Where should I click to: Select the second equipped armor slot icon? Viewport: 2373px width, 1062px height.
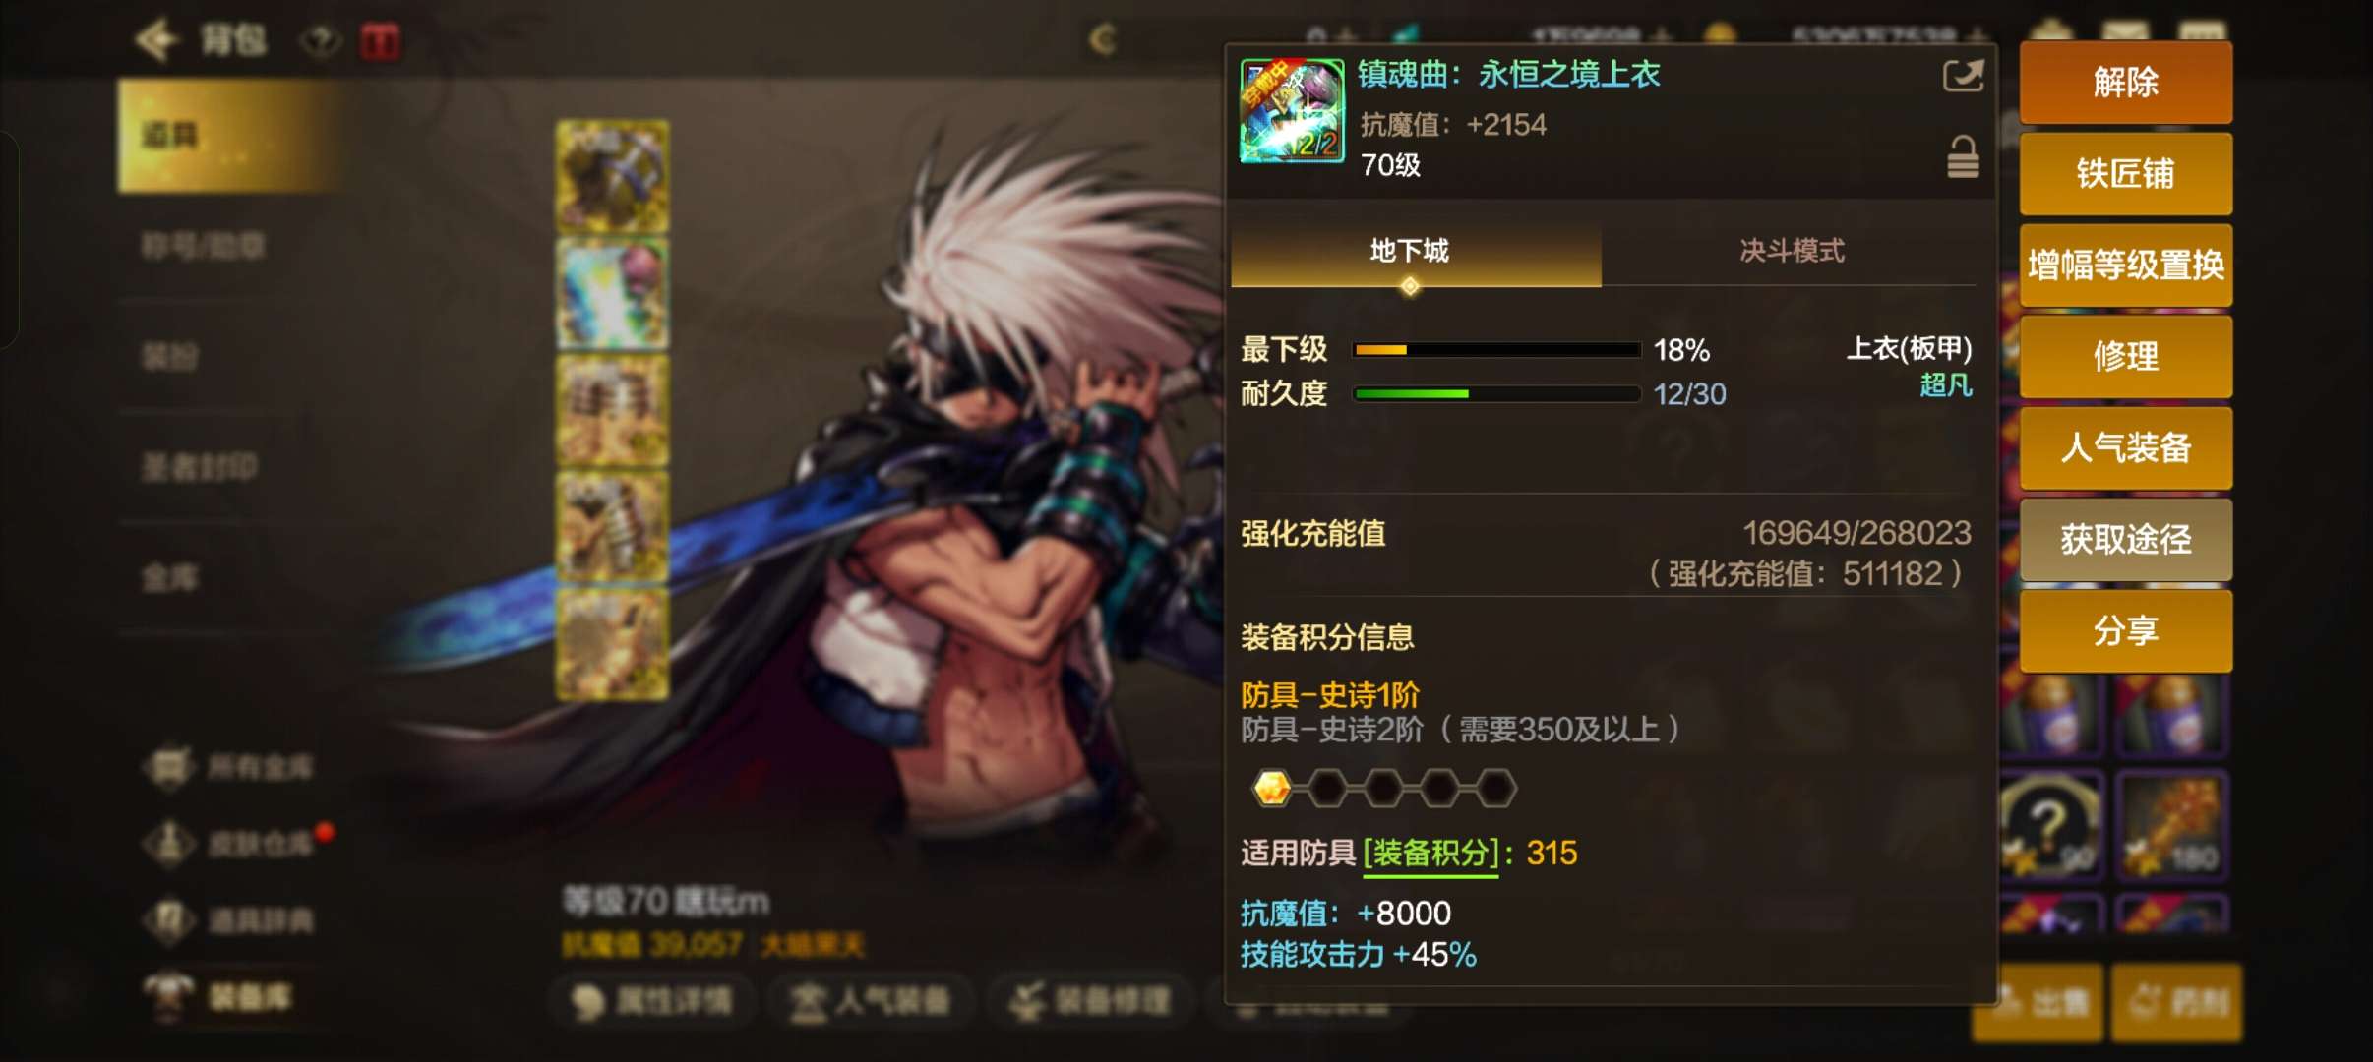(x=612, y=294)
